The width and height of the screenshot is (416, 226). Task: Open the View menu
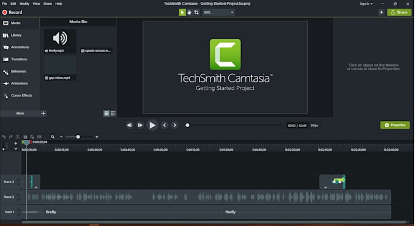[36, 4]
